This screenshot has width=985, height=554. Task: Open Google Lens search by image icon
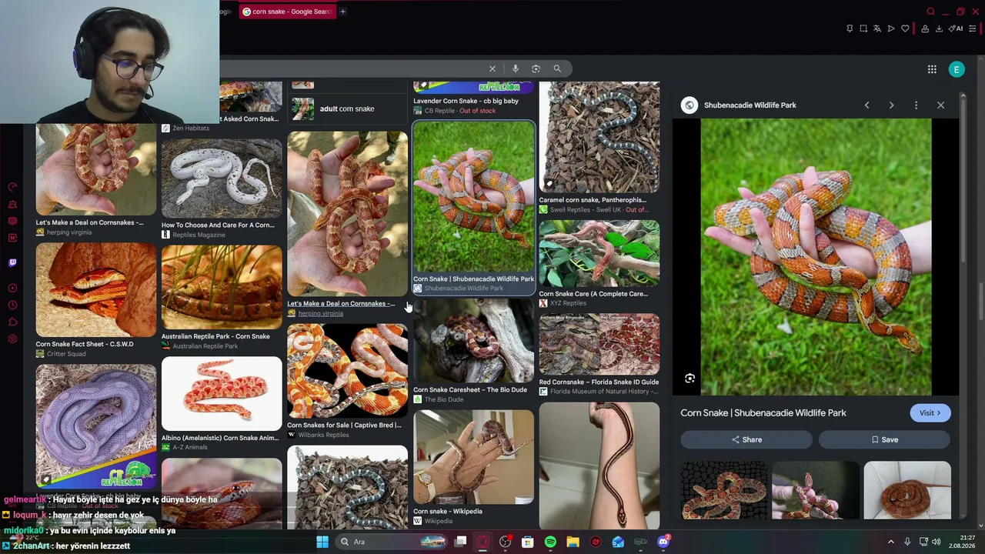tap(536, 68)
